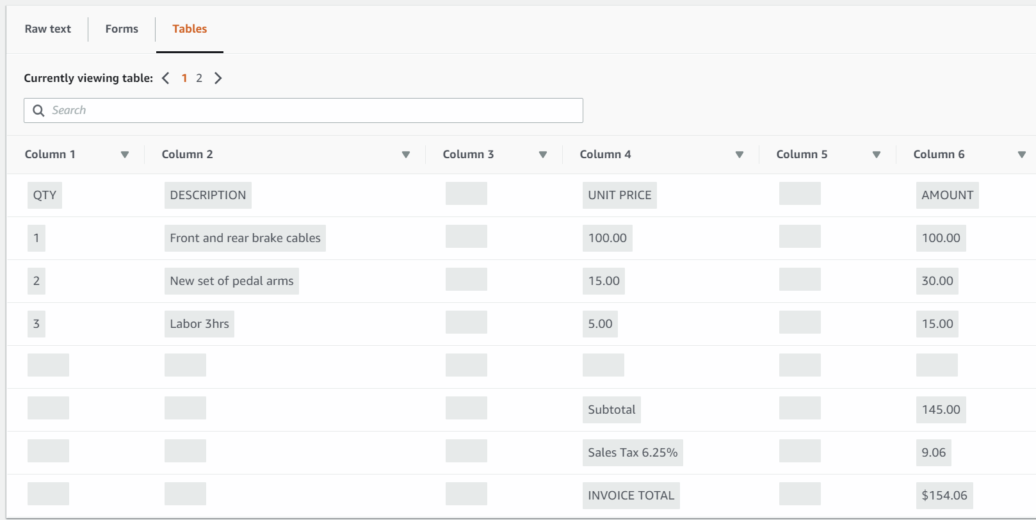Image resolution: width=1036 pixels, height=520 pixels.
Task: Click the search magnifier icon
Action: click(38, 110)
